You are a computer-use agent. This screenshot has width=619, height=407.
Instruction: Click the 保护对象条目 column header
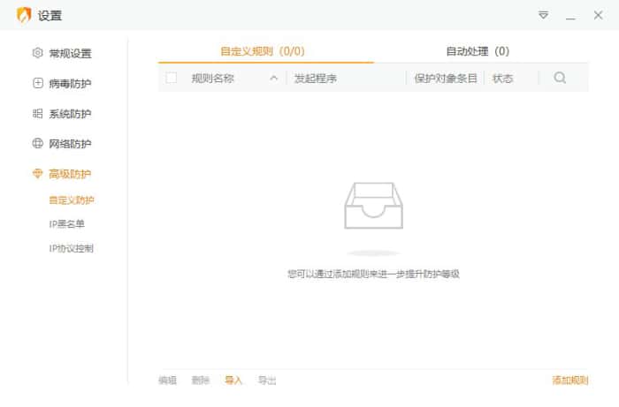(446, 79)
